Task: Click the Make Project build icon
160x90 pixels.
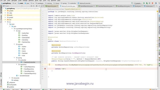Action: 132,3
